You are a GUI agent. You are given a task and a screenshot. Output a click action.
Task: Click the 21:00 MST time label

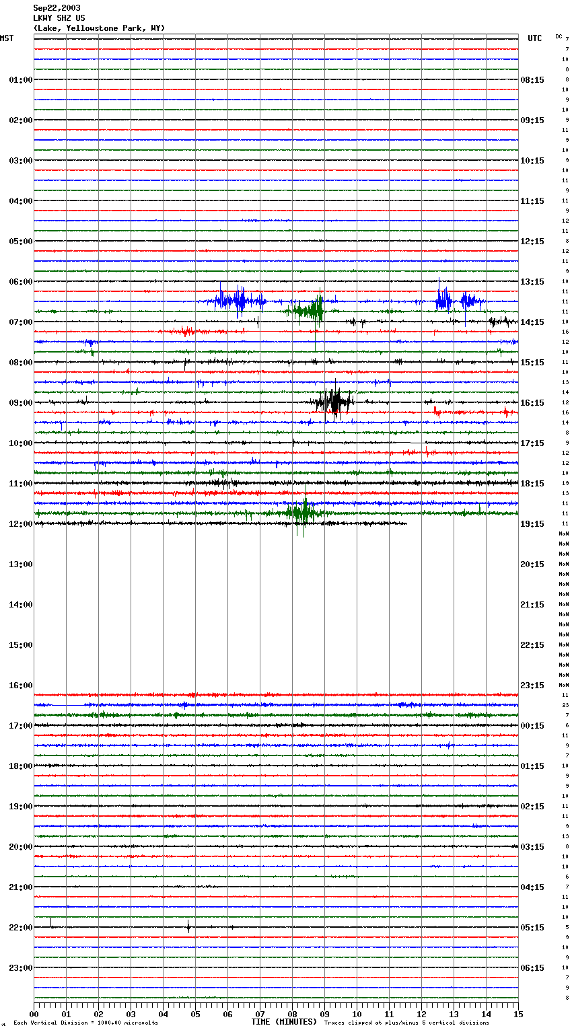(20, 887)
